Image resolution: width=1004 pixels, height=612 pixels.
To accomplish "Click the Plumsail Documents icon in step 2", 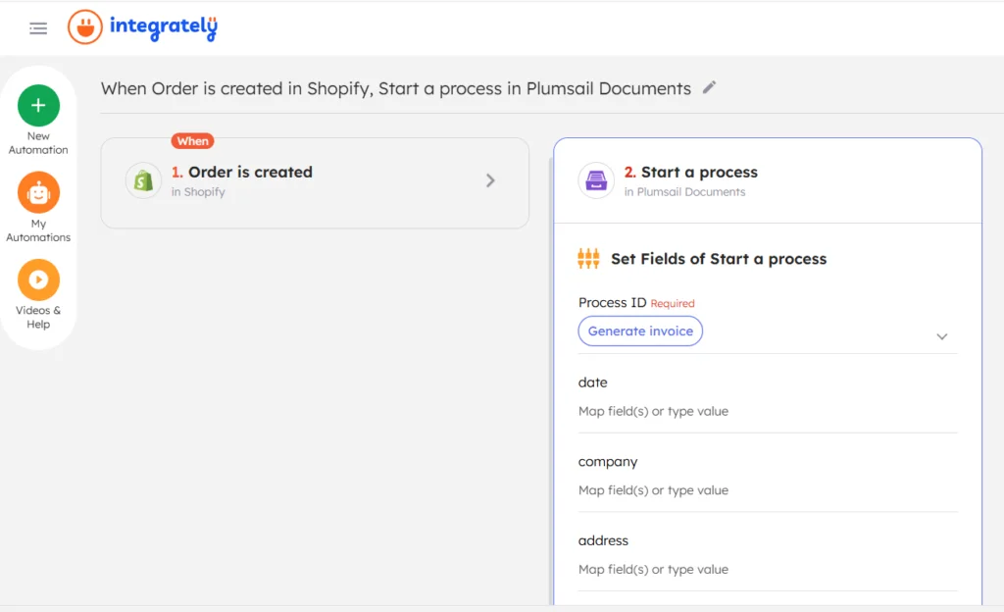I will pyautogui.click(x=596, y=182).
